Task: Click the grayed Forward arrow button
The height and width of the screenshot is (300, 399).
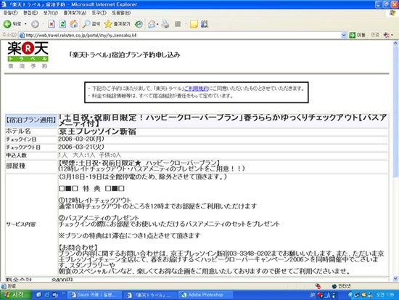Action: (x=35, y=24)
